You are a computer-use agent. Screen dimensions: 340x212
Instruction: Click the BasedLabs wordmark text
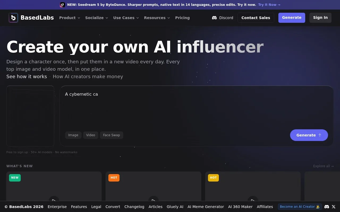pyautogui.click(x=37, y=18)
